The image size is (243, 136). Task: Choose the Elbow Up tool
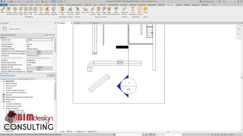pyautogui.click(x=35, y=11)
